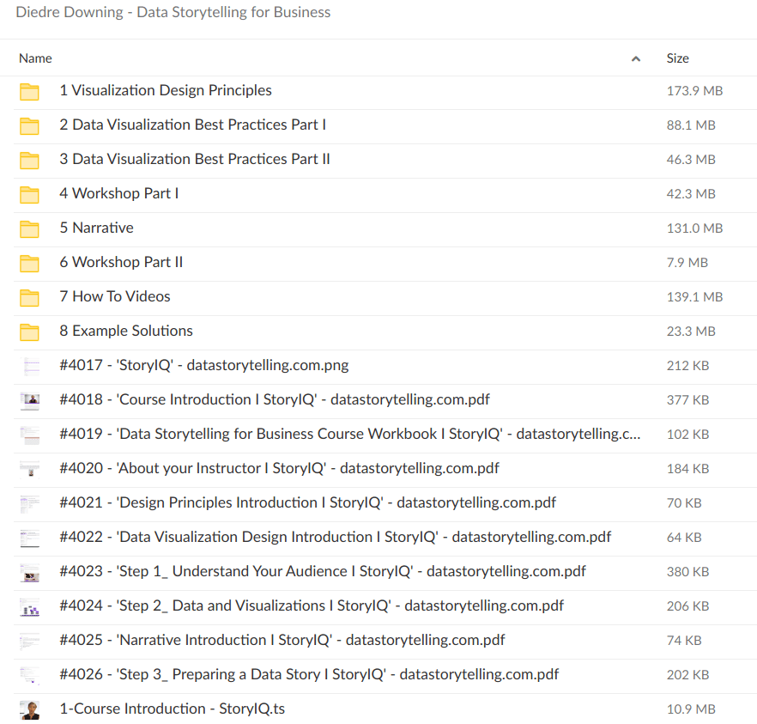Click the Size column header
This screenshot has width=757, height=724.
click(x=677, y=58)
